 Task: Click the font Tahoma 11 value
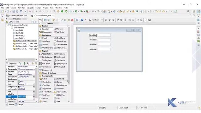(x=22, y=84)
